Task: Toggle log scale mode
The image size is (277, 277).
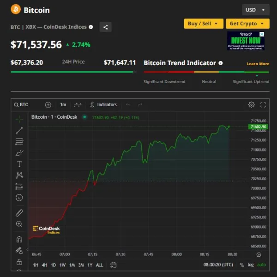Action: coord(251,265)
